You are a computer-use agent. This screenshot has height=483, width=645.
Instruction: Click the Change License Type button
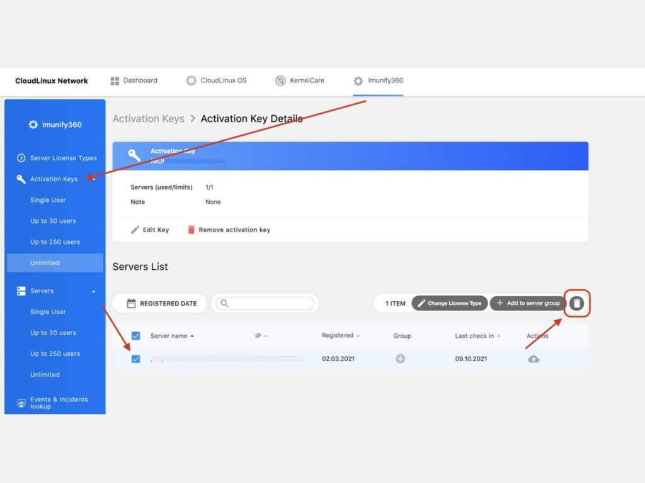(450, 303)
